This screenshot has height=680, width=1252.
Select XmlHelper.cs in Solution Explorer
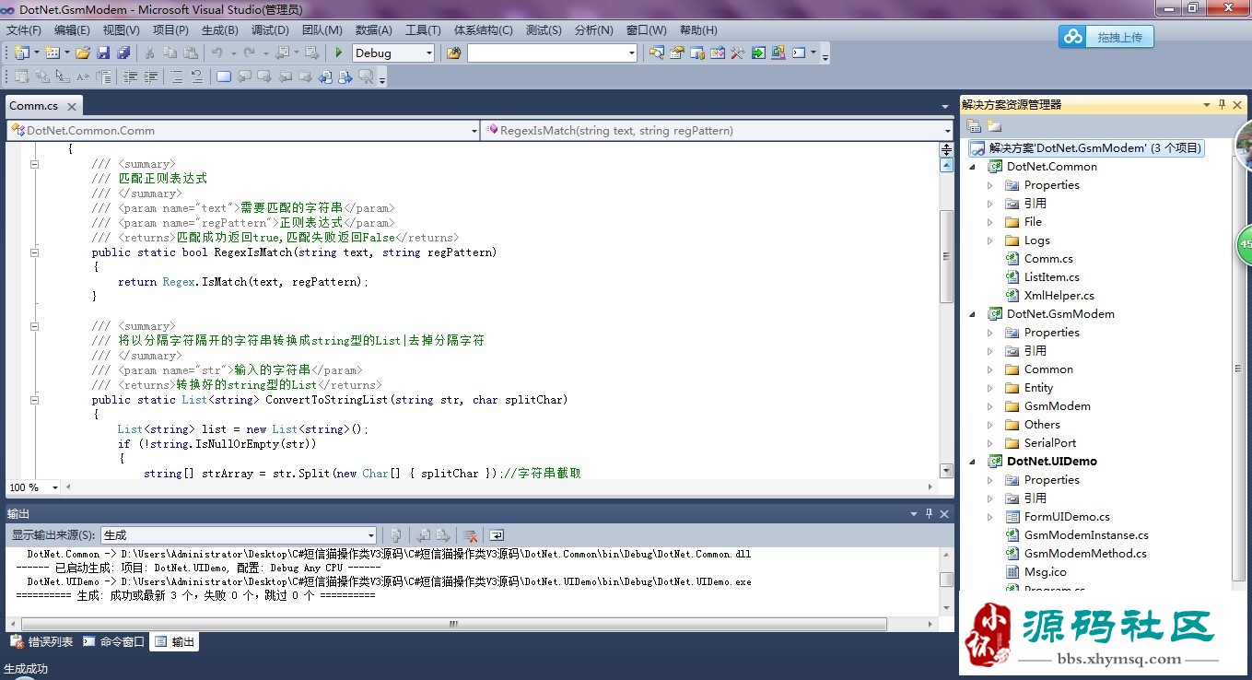(1059, 296)
